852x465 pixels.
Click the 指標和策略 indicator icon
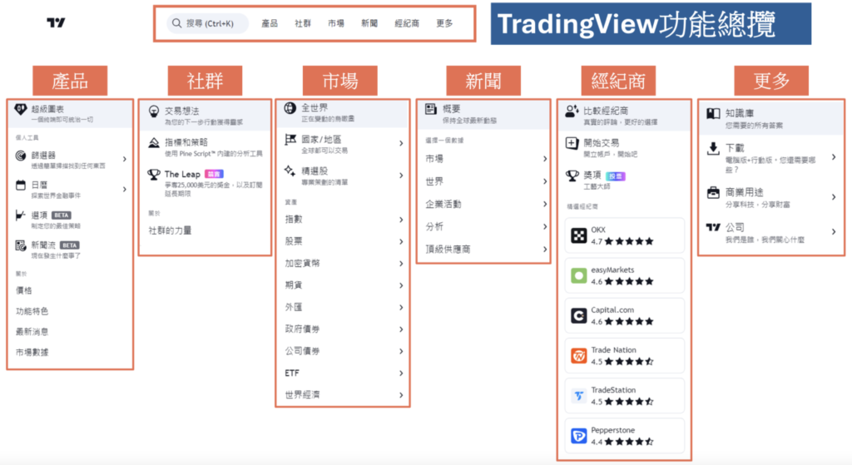click(154, 143)
